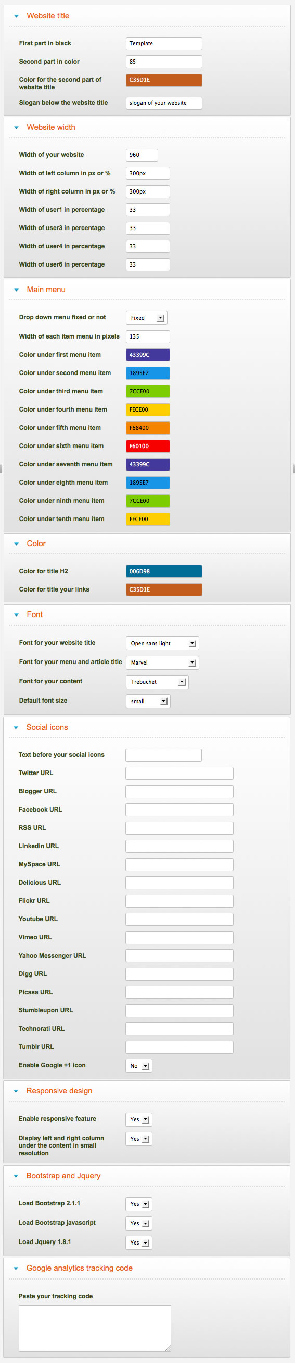Open the website title font dropdown
Image resolution: width=295 pixels, height=1363 pixels.
[x=162, y=643]
